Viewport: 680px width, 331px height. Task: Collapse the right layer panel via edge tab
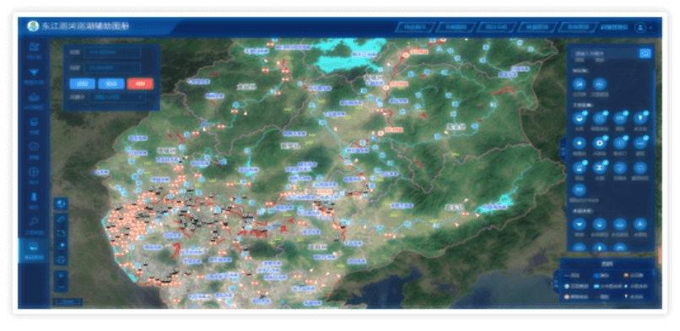coord(564,150)
